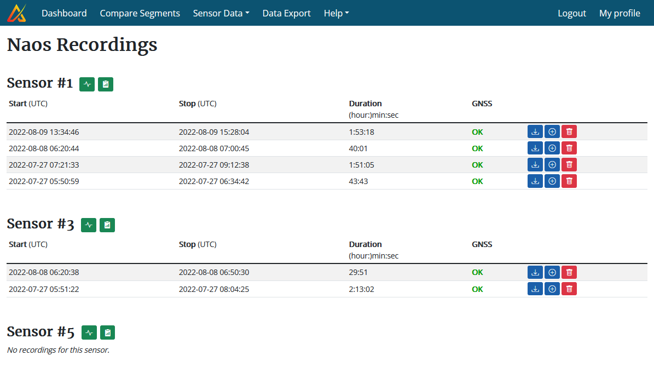Expand the Help dropdown menu
This screenshot has width=654, height=367.
[336, 13]
